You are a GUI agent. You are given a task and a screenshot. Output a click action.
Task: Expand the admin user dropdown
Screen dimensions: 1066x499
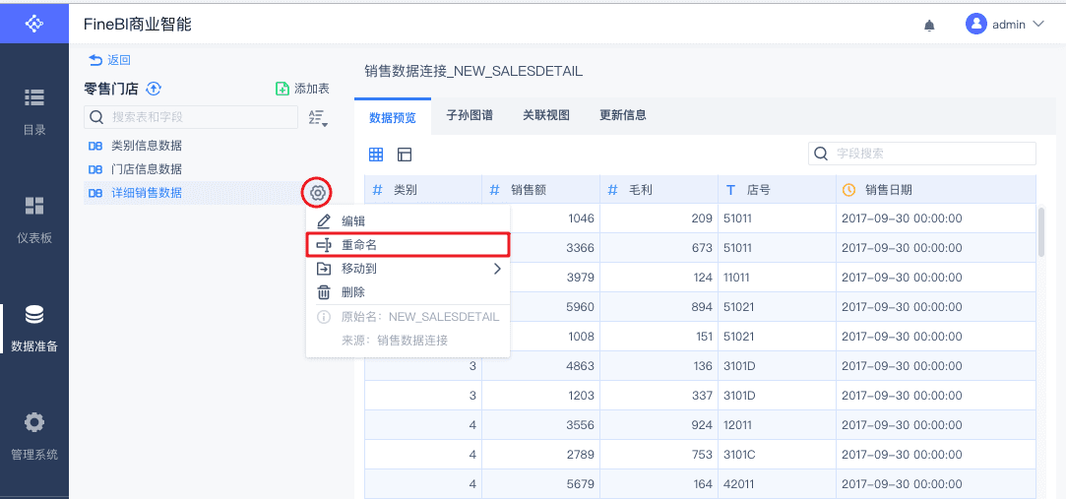click(x=1004, y=25)
